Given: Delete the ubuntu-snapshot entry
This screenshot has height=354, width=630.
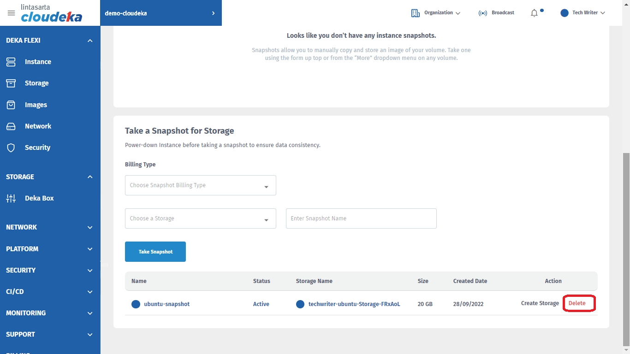Looking at the screenshot, I should point(577,303).
